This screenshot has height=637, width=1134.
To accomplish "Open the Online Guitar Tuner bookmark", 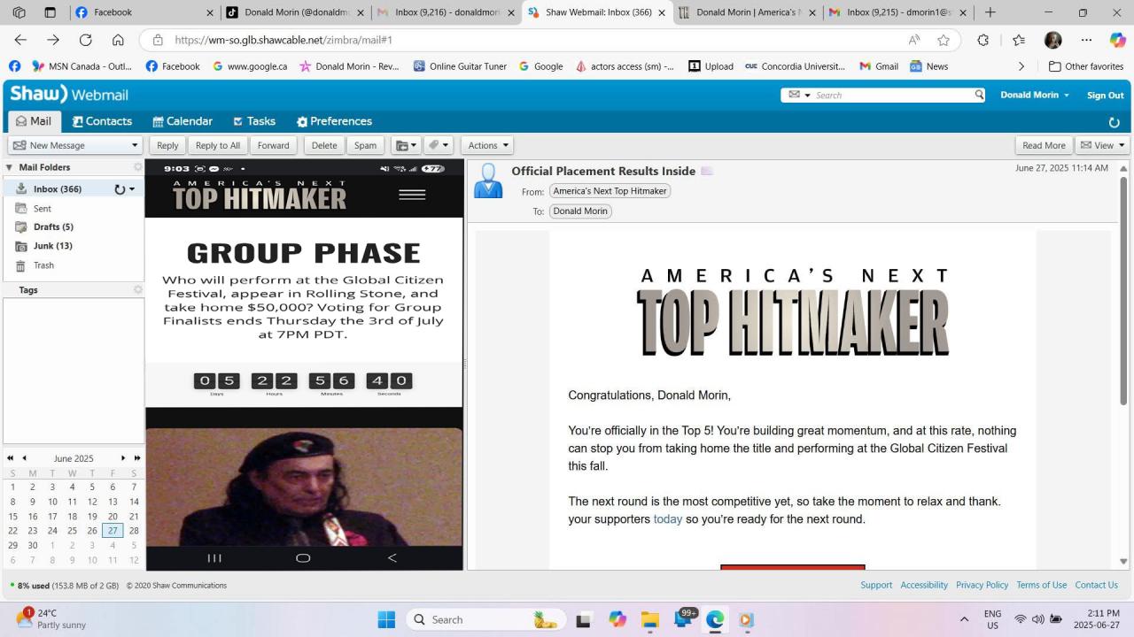I will tap(460, 66).
